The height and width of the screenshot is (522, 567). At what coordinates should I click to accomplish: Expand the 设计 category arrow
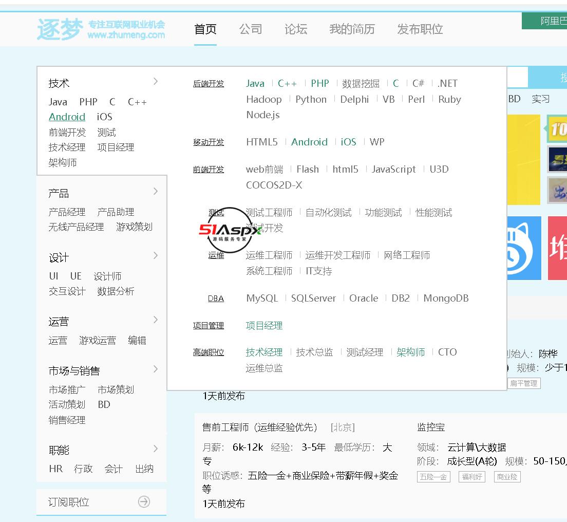[155, 256]
